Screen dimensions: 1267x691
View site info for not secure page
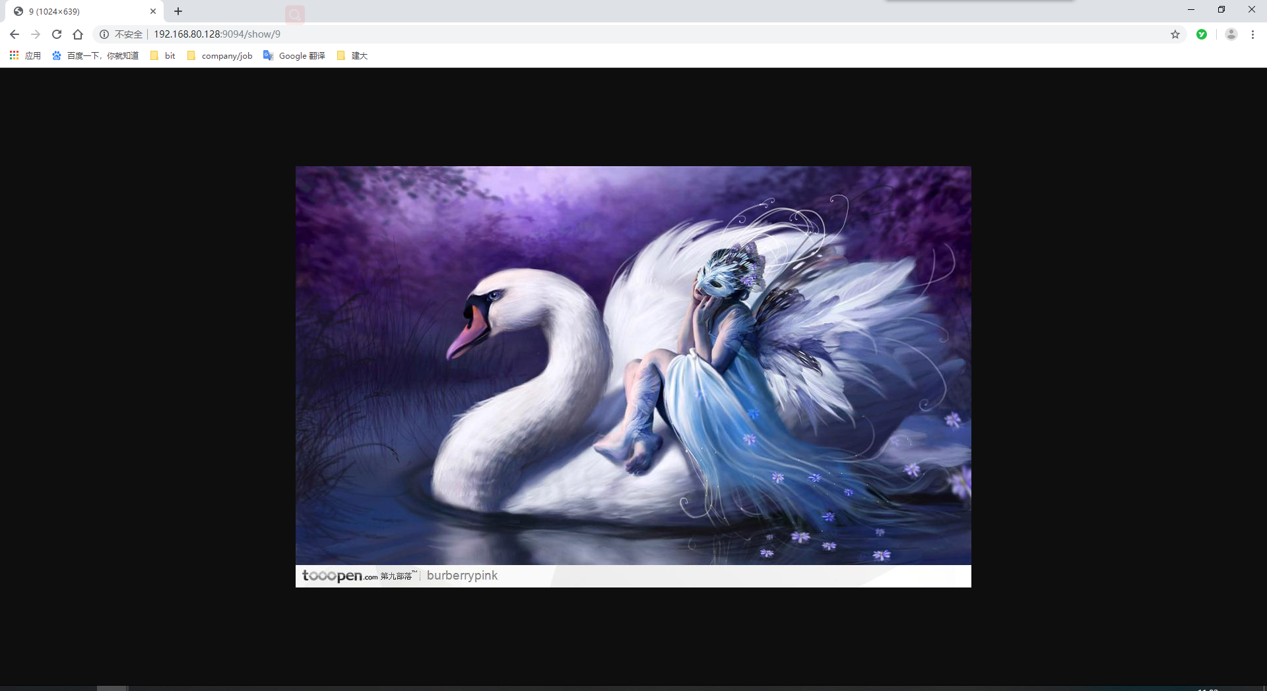tap(104, 34)
